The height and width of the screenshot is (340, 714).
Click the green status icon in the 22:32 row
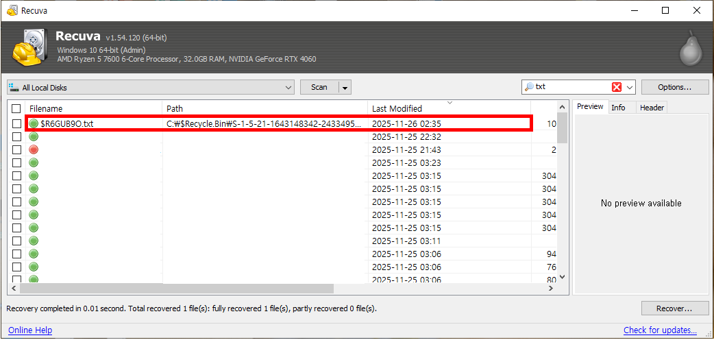coord(34,137)
